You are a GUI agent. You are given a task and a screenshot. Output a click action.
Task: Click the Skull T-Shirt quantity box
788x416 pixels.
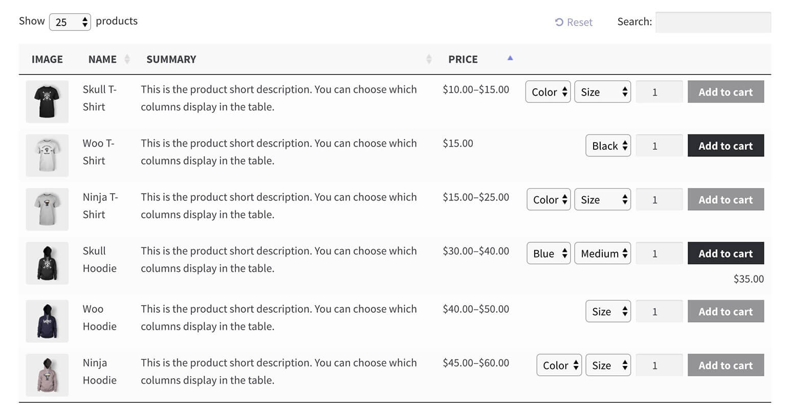click(x=659, y=92)
